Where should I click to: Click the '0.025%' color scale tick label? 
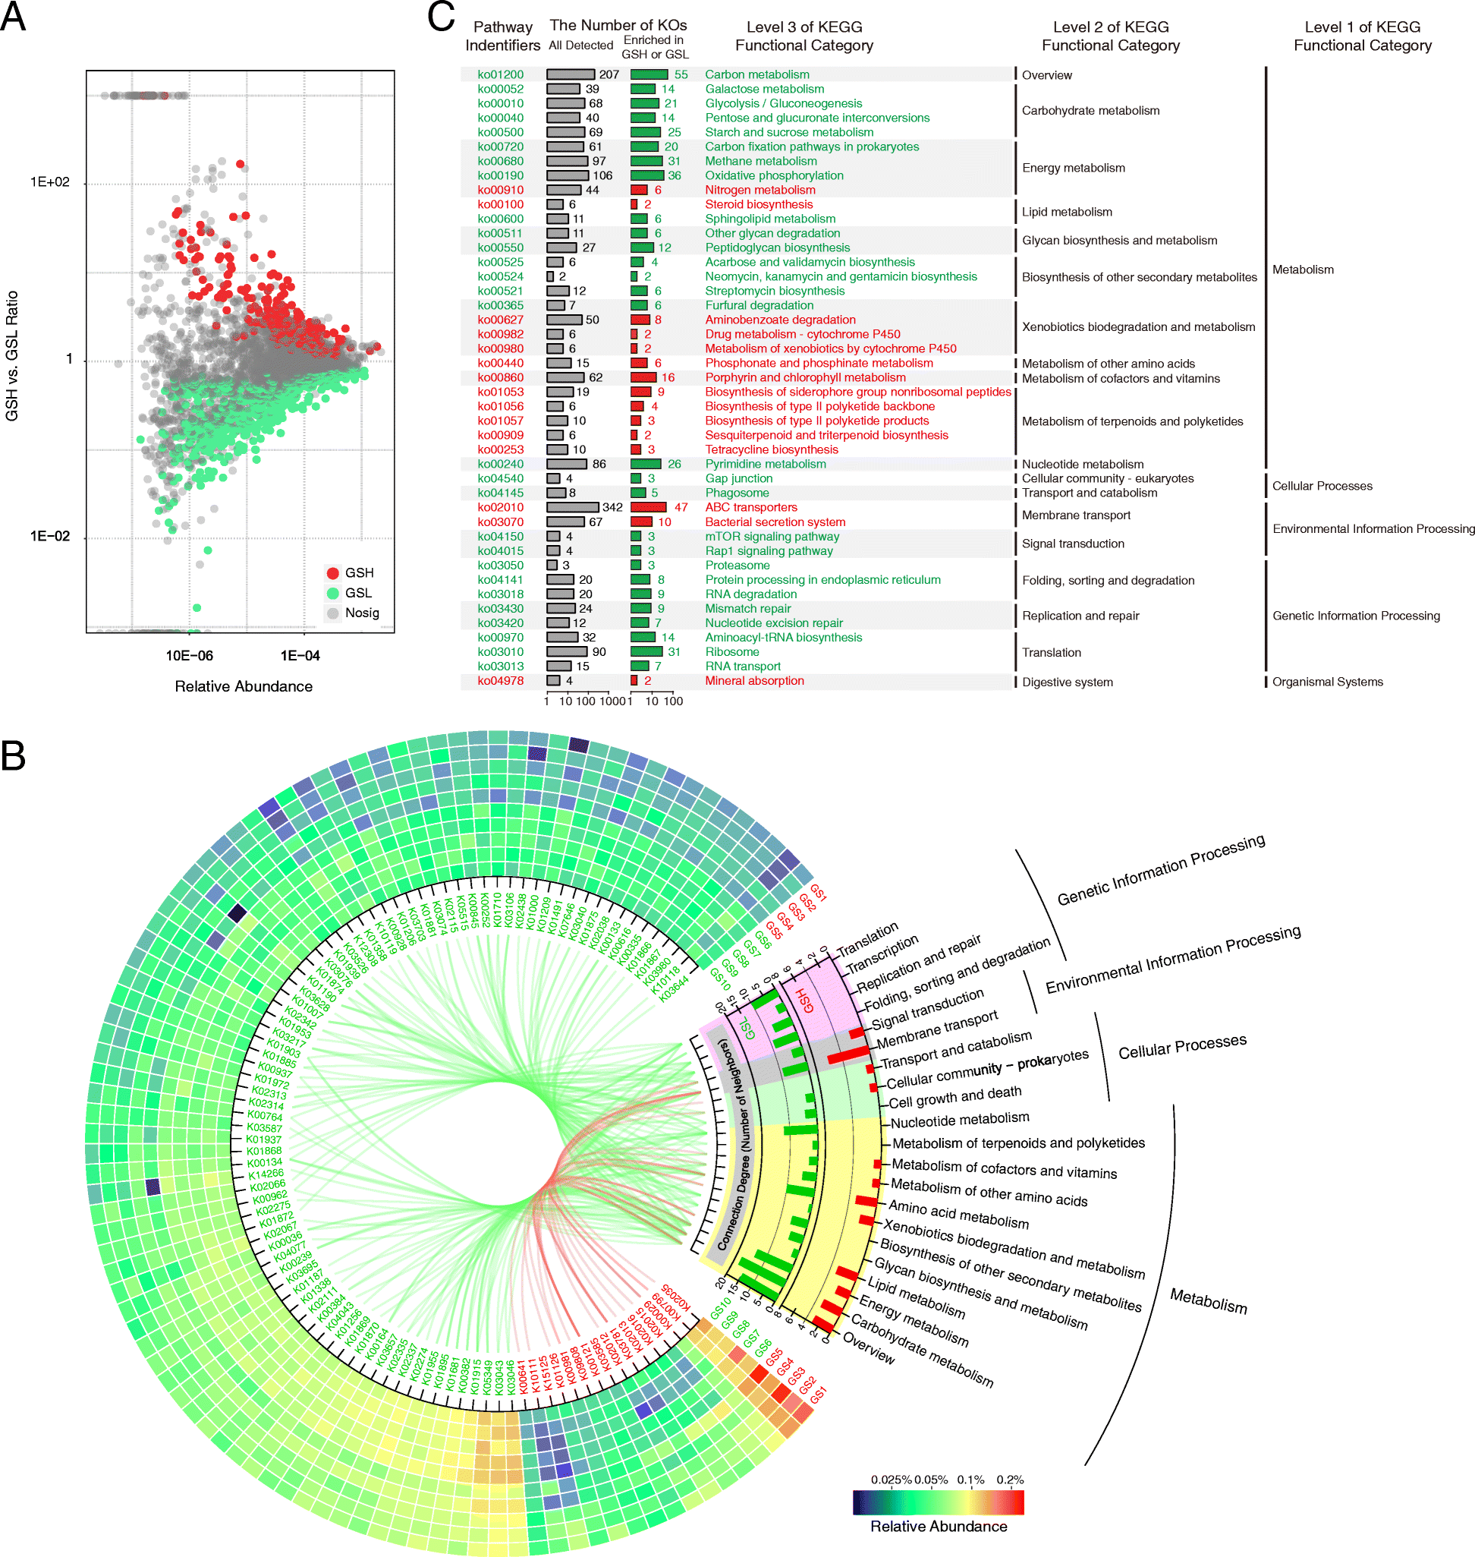pos(891,1479)
